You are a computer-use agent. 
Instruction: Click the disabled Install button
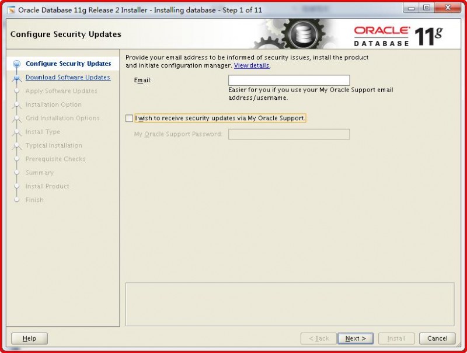point(396,338)
